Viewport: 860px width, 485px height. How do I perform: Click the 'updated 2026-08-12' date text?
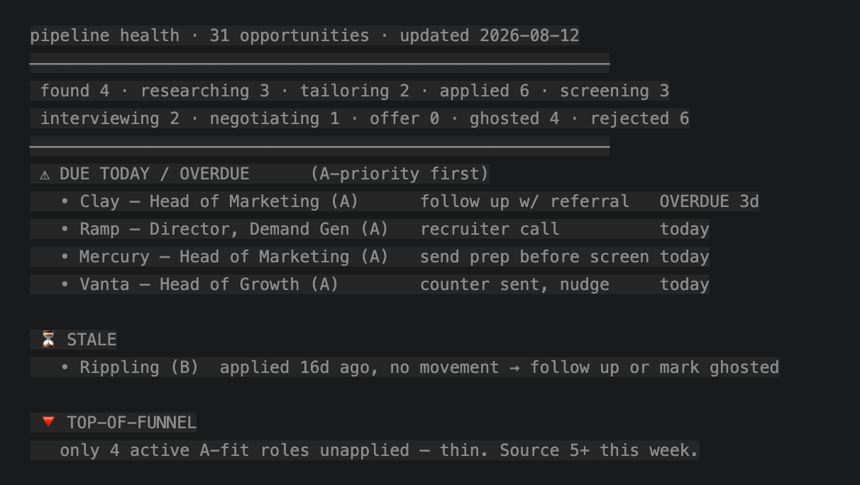pyautogui.click(x=490, y=35)
